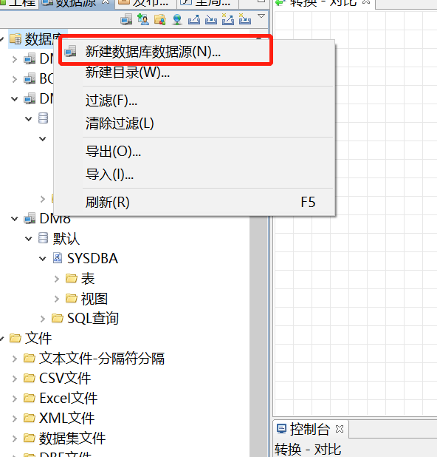Select the DM8 tree item
This screenshot has height=457, width=437.
(x=55, y=219)
